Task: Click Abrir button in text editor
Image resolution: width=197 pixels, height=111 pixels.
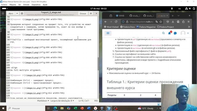Action: click(11, 14)
